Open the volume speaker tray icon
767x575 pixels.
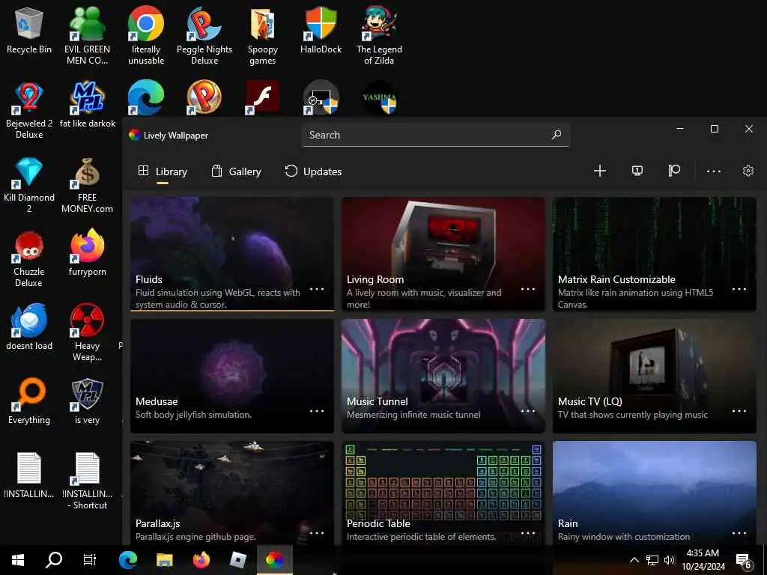pyautogui.click(x=669, y=560)
